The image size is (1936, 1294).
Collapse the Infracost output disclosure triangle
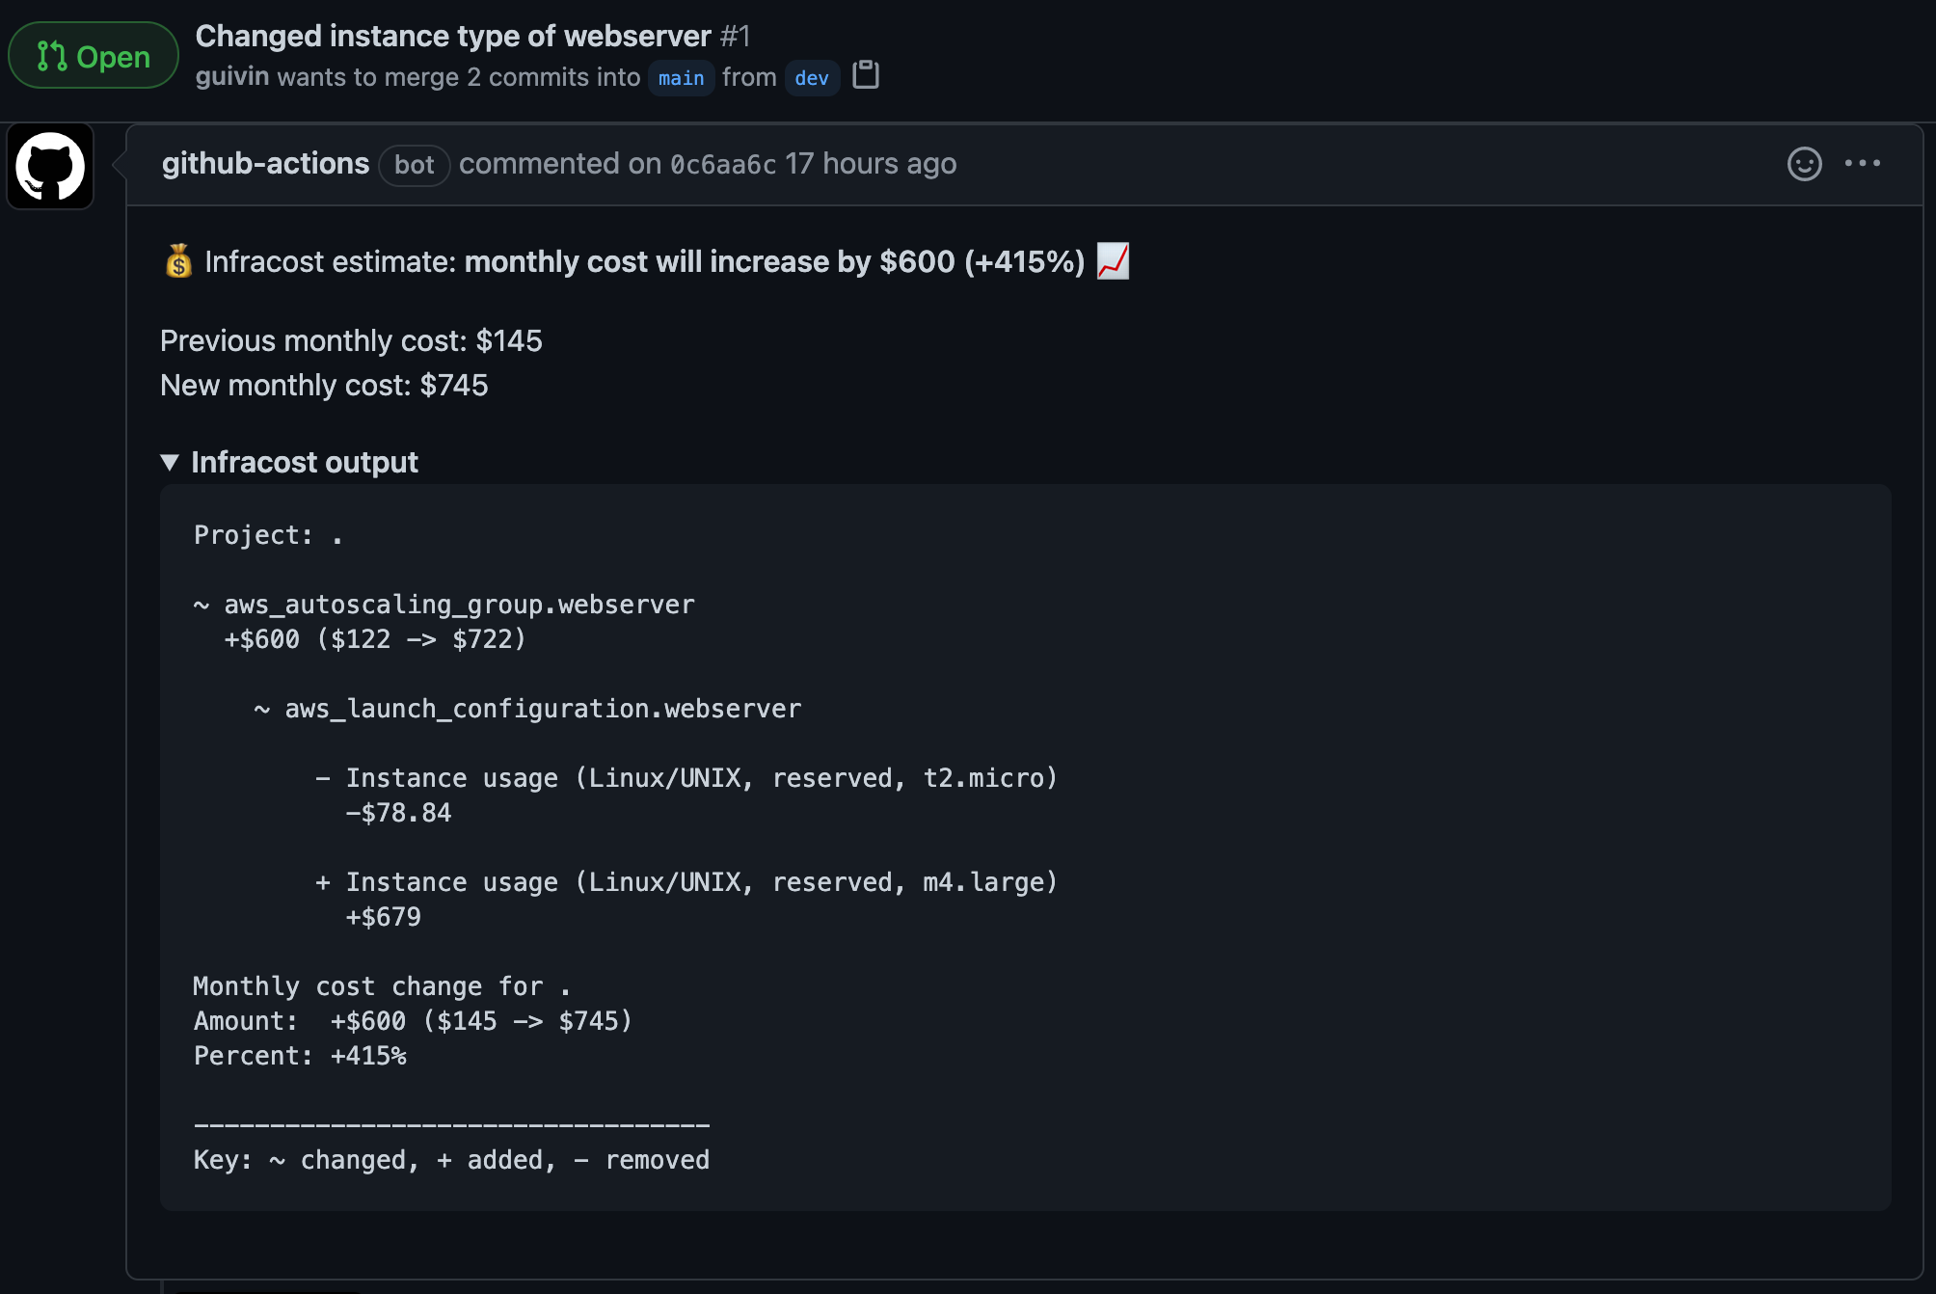[x=170, y=463]
